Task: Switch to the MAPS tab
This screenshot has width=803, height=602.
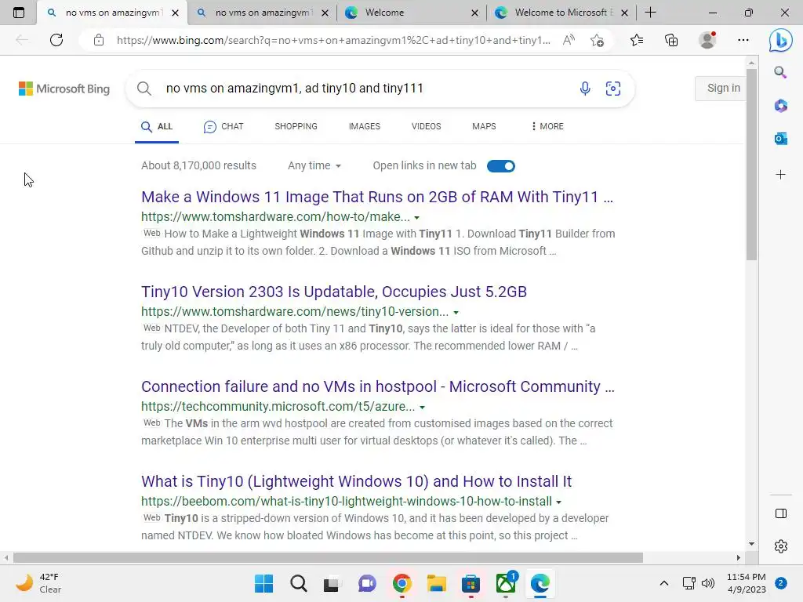Action: point(484,126)
